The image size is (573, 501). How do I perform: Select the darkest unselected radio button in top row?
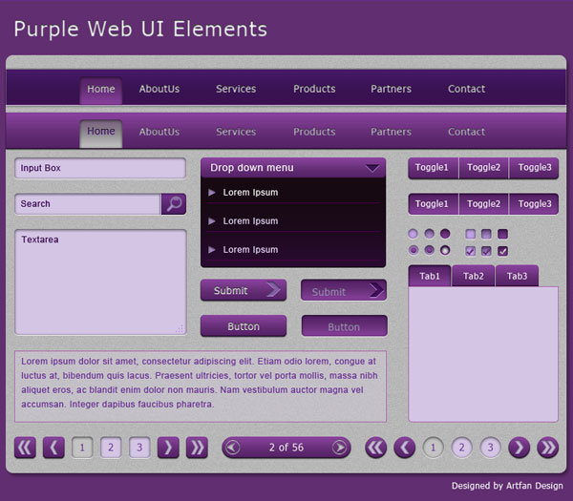coord(445,234)
